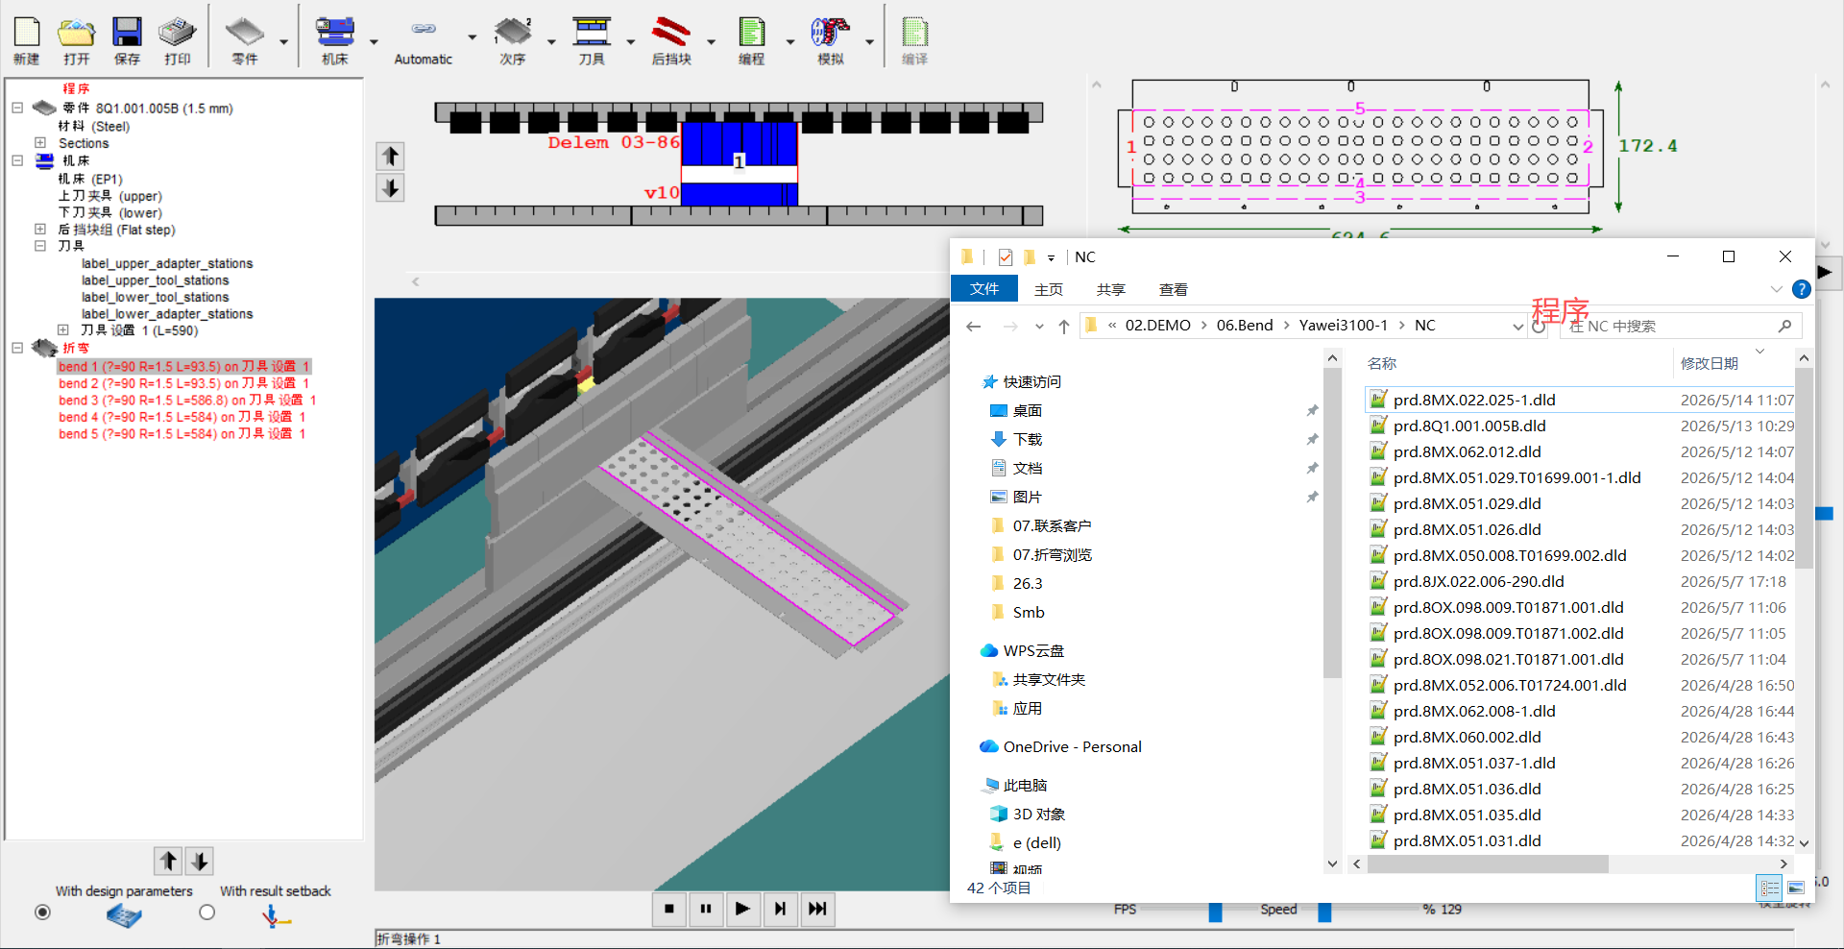Refresh the NC folder in Explorer
Screen dimensions: 1844x949
click(1540, 327)
